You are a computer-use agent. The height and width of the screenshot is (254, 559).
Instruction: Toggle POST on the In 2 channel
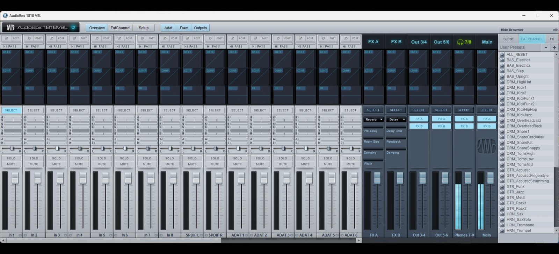[x=38, y=38]
